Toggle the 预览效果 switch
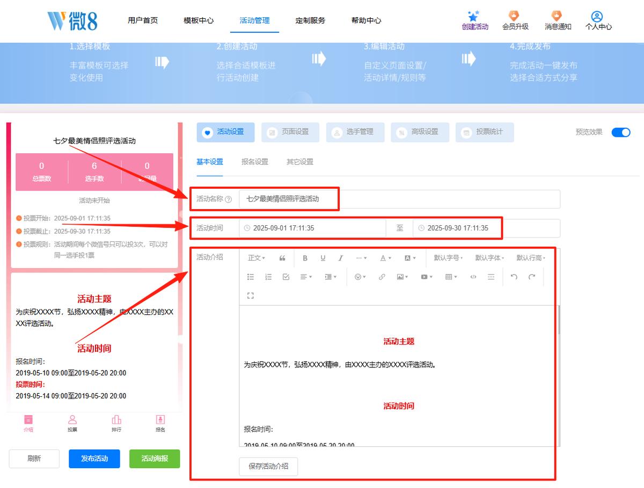 tap(621, 132)
